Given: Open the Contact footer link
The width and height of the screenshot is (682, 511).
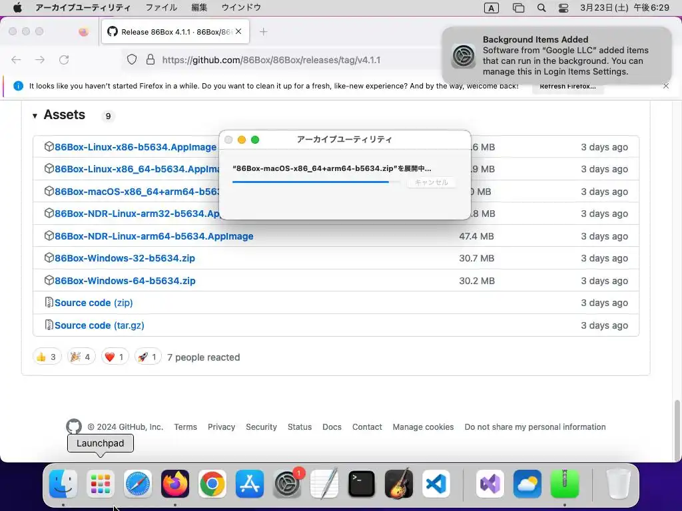Looking at the screenshot, I should pos(367,426).
